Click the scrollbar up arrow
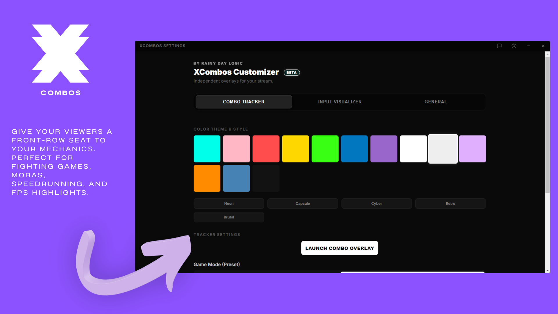 (x=548, y=54)
